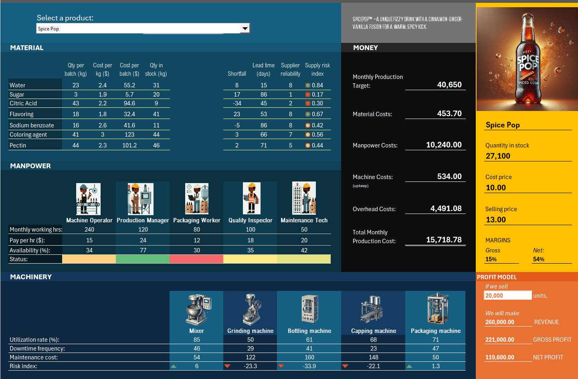Click Capping machine risk index down arrow
The image size is (578, 379).
point(345,366)
